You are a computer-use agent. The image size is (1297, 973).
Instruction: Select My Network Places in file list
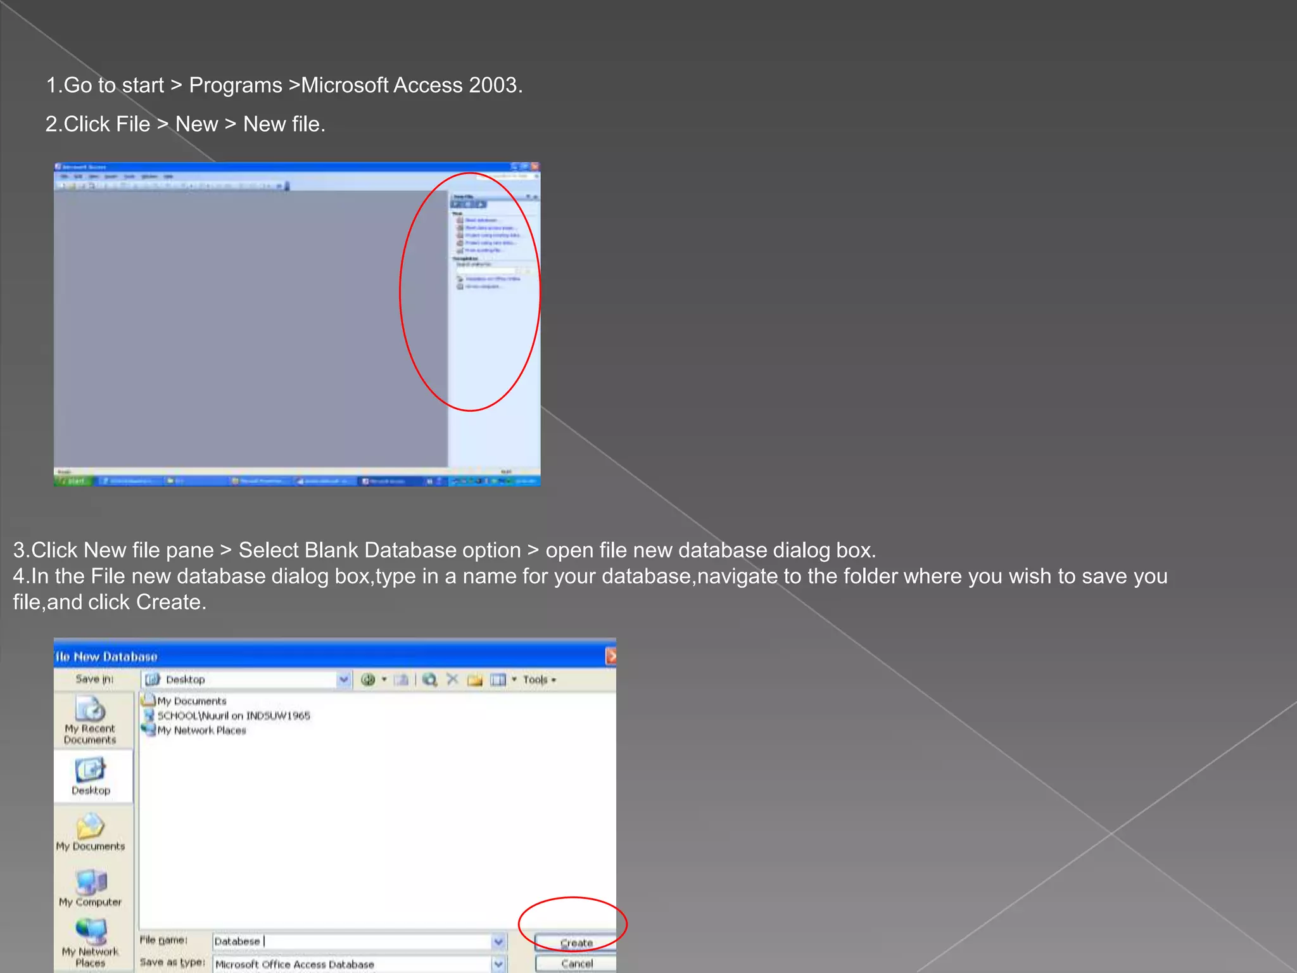click(194, 730)
